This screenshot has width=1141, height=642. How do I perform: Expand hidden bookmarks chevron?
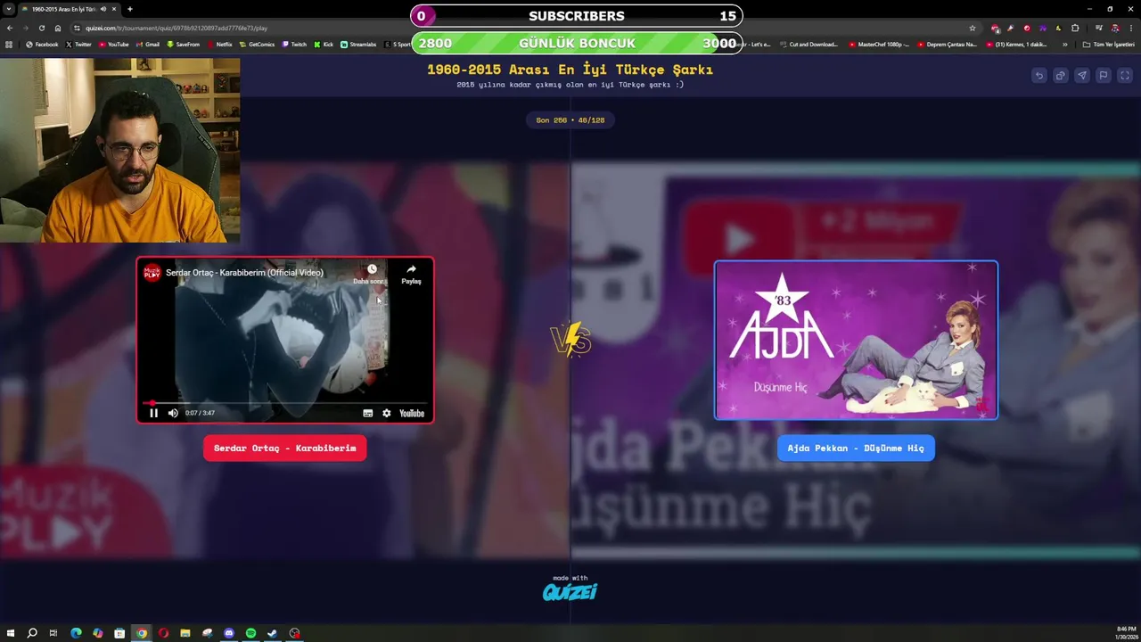(x=1065, y=44)
